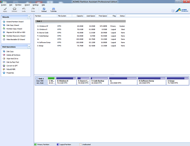190x146 pixels.
Task: Select the H: Software Dump partition row
Action: [80, 42]
